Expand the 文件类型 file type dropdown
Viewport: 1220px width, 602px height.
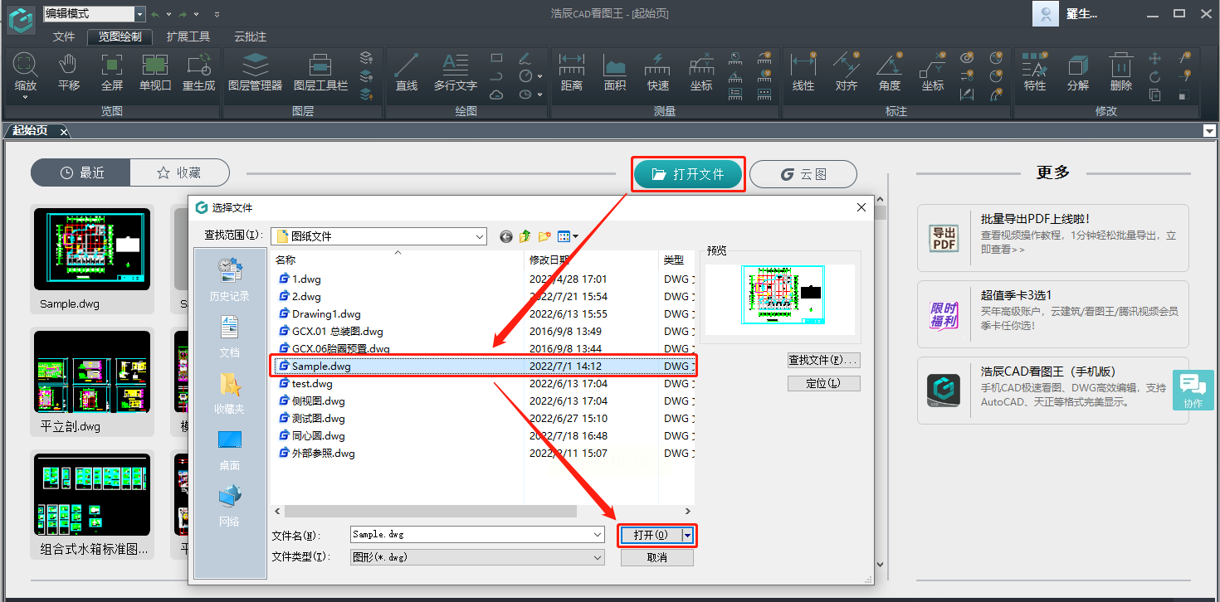(598, 557)
